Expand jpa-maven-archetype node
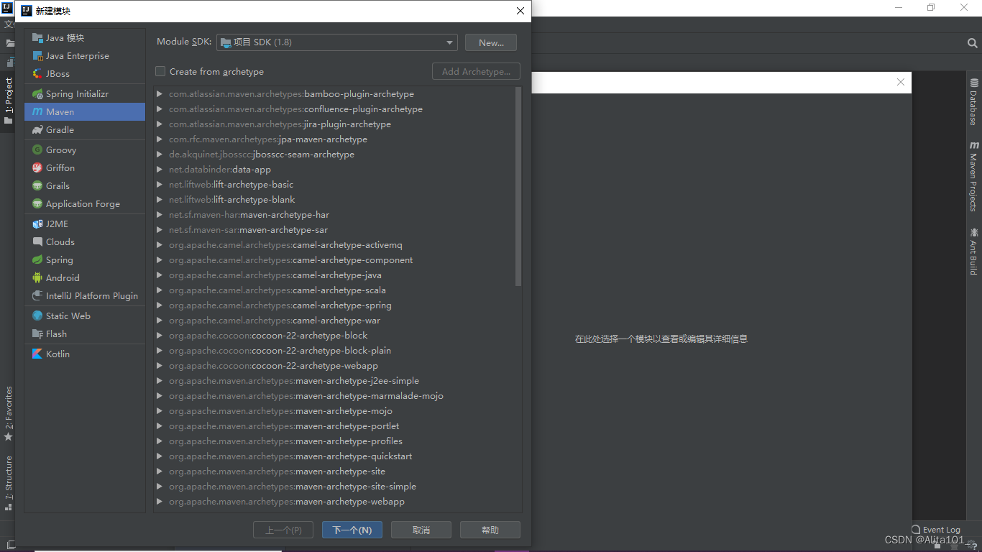The image size is (982, 552). (160, 139)
